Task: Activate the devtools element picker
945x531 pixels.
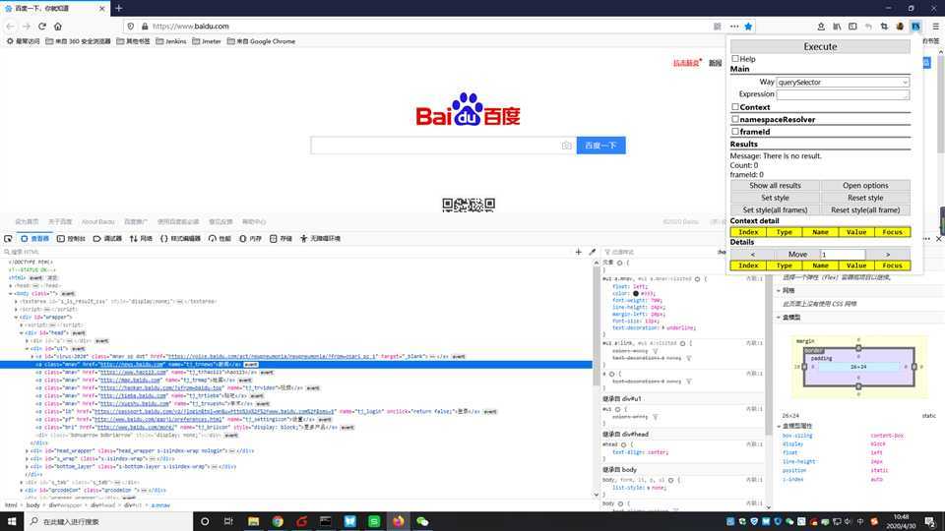Action: coord(8,239)
